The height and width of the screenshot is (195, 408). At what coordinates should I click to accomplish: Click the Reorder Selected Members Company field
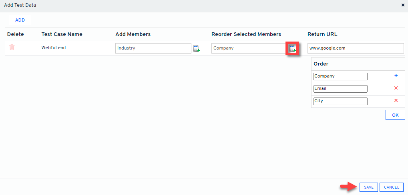click(248, 48)
